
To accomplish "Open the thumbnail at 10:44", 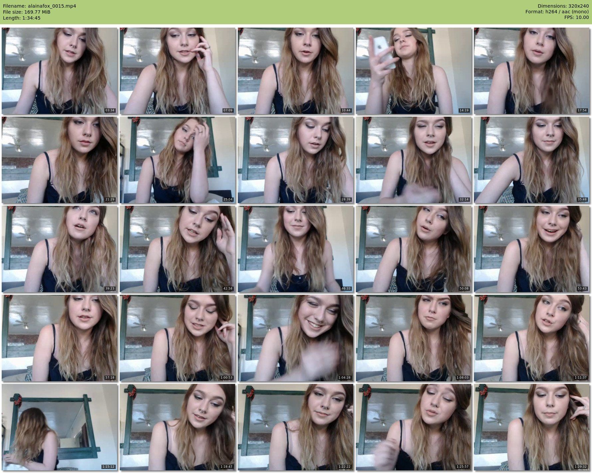I will click(x=296, y=71).
